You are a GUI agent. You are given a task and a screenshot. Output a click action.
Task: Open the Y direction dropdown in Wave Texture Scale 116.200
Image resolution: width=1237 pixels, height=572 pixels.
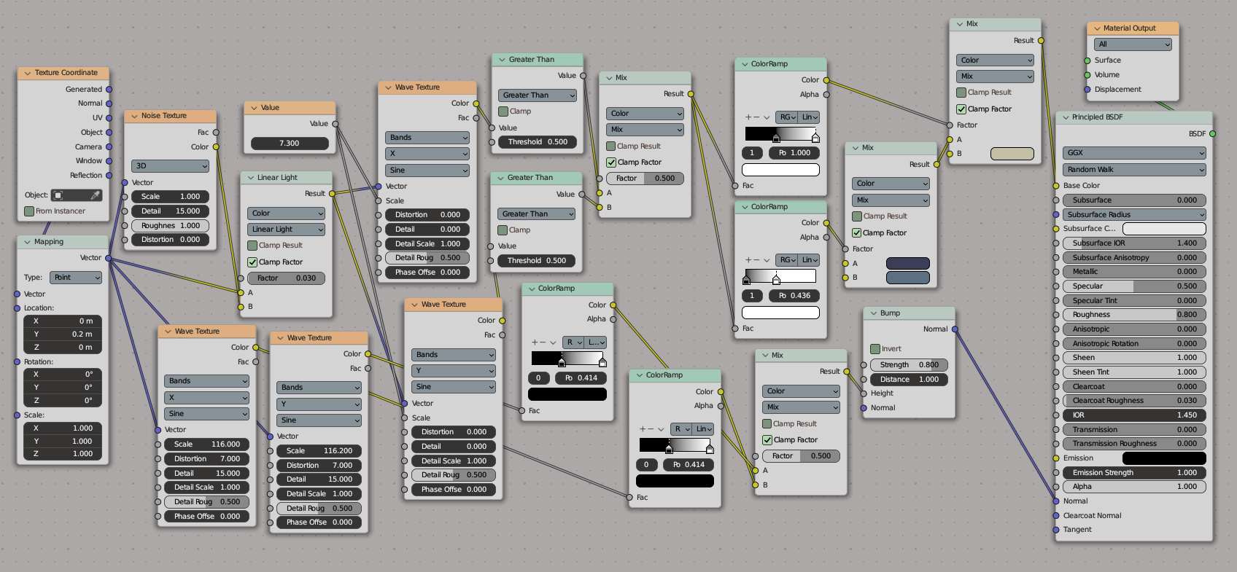coord(319,404)
